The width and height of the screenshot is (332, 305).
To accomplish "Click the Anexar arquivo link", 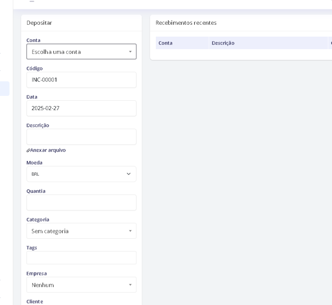I will 48,150.
